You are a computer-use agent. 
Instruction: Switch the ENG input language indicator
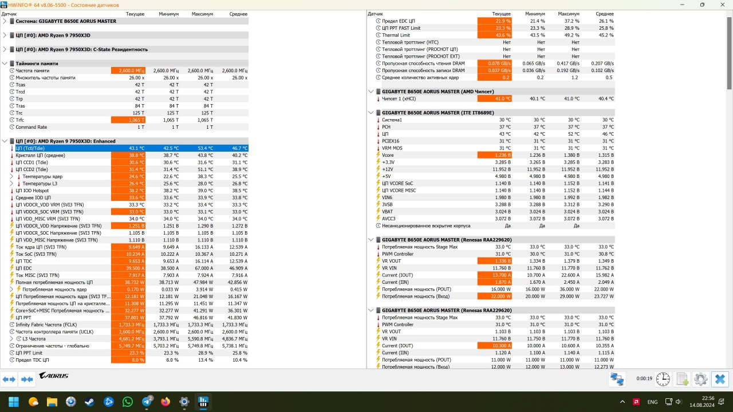point(652,402)
